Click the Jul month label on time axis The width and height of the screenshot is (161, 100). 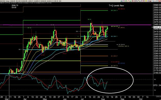tap(82, 99)
